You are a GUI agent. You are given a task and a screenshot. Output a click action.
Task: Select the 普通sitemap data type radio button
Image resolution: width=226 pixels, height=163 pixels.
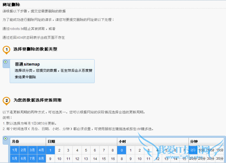[5, 62]
